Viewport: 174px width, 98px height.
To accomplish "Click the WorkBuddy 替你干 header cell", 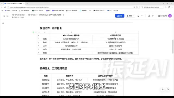I will pyautogui.click(x=71, y=35).
